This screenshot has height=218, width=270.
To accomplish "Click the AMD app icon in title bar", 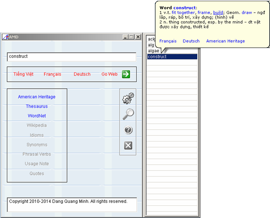I will point(5,37).
